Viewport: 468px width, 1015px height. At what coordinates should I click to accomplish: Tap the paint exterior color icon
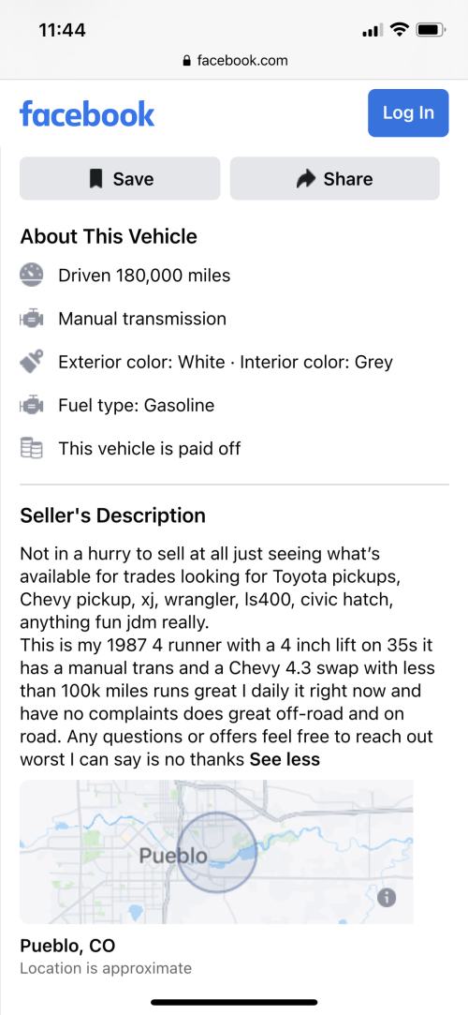point(31,361)
